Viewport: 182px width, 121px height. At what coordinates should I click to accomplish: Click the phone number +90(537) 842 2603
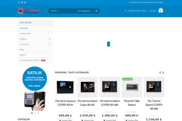136,11
